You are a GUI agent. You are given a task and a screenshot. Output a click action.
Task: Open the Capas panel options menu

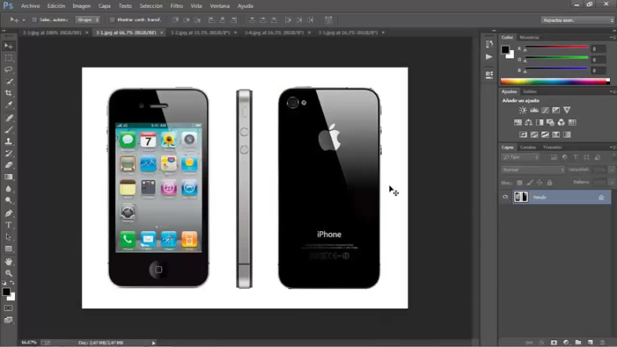(612, 147)
